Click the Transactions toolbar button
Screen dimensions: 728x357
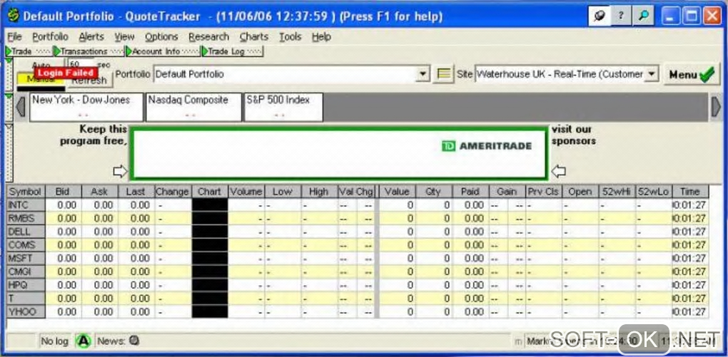click(x=89, y=51)
